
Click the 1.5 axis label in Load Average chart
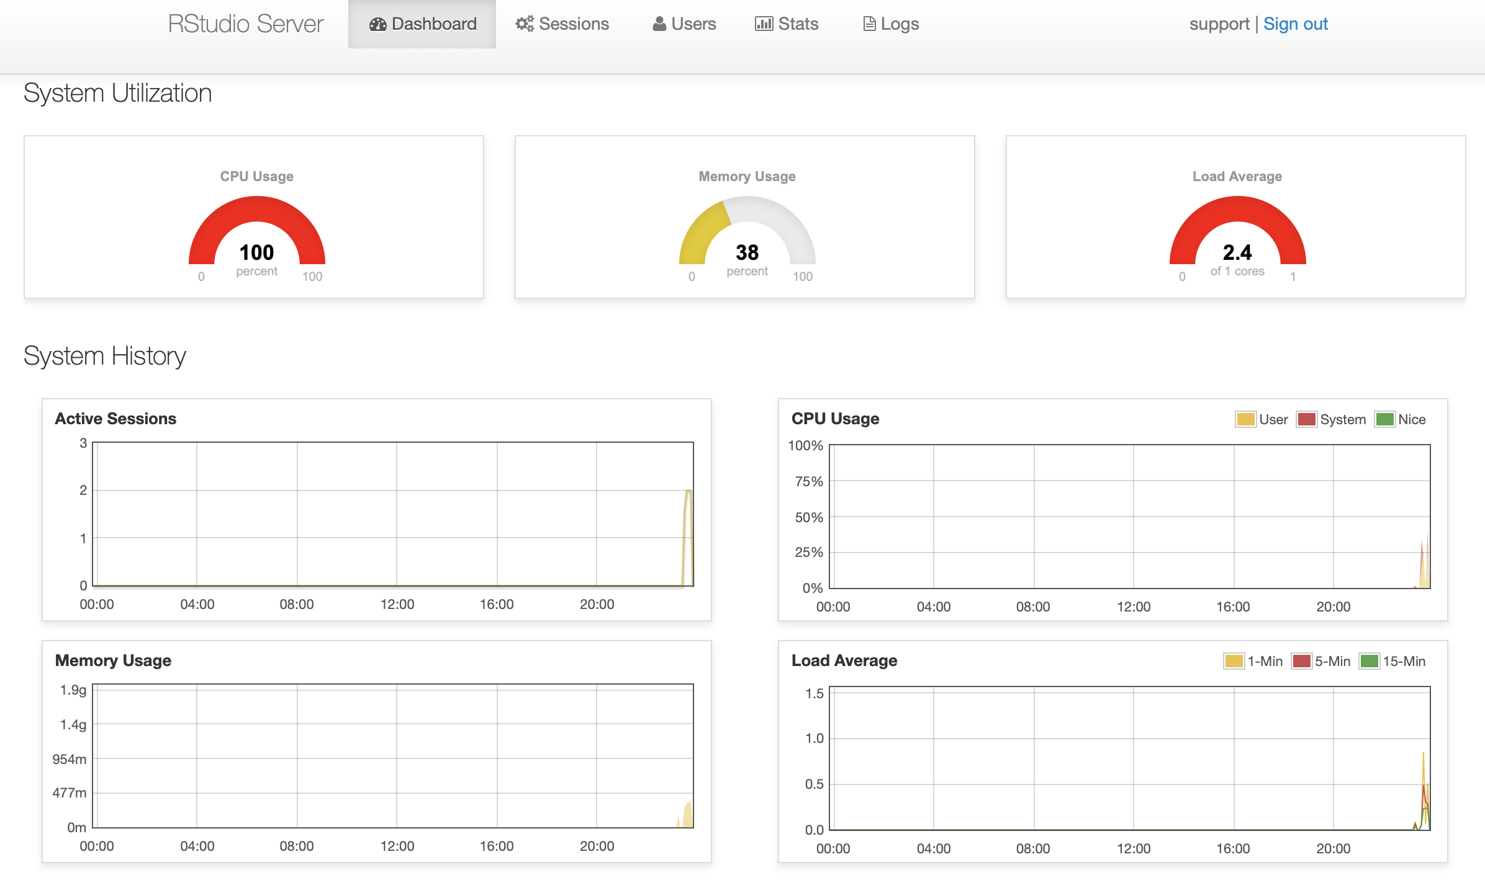click(815, 694)
